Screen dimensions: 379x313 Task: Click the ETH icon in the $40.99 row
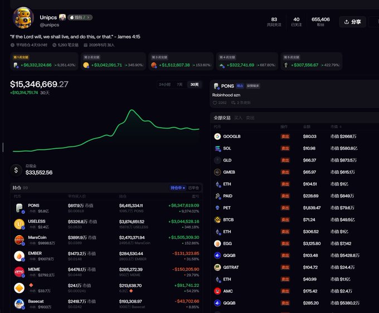[x=217, y=279]
